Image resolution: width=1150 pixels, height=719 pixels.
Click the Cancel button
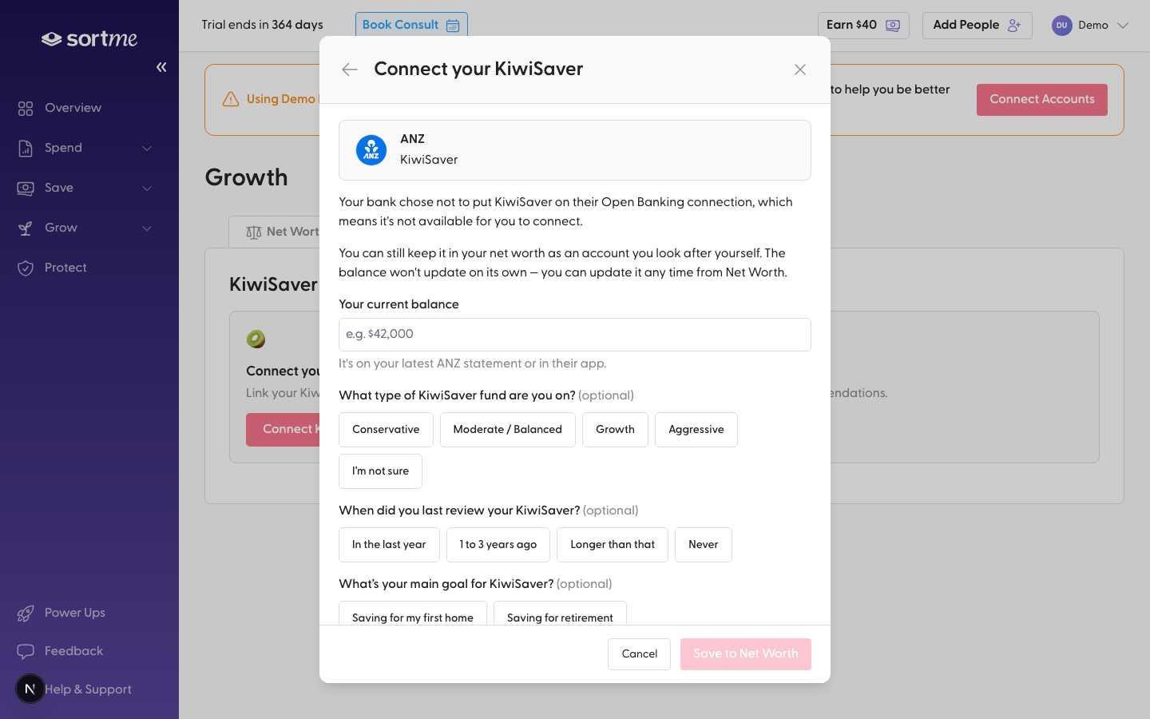639,654
